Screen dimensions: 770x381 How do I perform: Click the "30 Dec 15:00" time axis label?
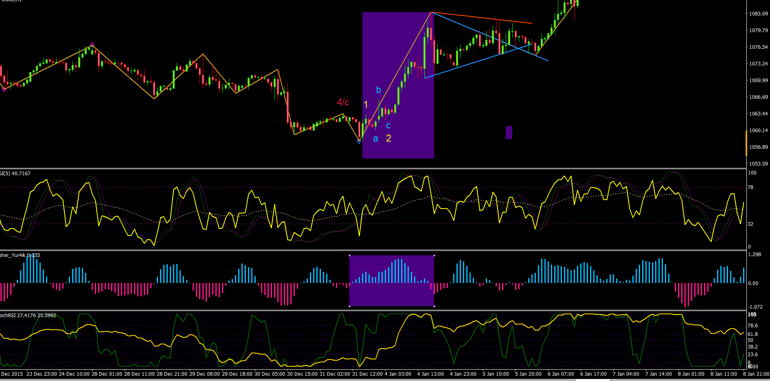tap(302, 374)
